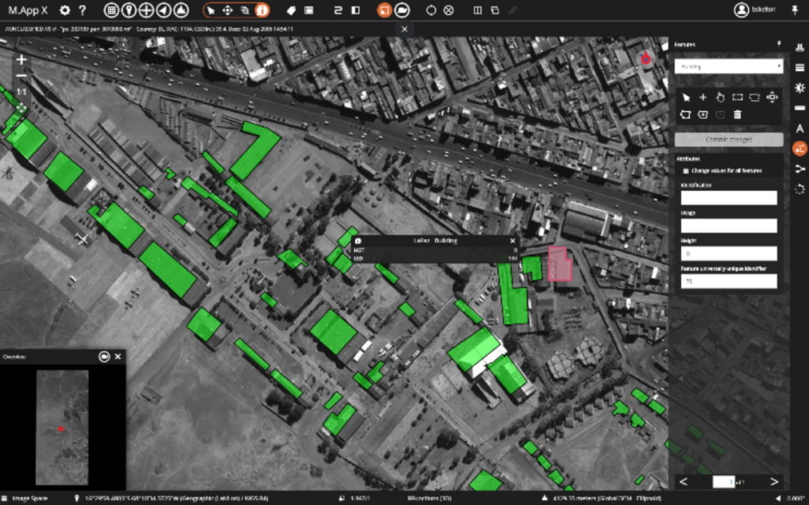Viewport: 809px width, 505px height.
Task: Select the pan tool in the top toolbar
Action: point(228,10)
